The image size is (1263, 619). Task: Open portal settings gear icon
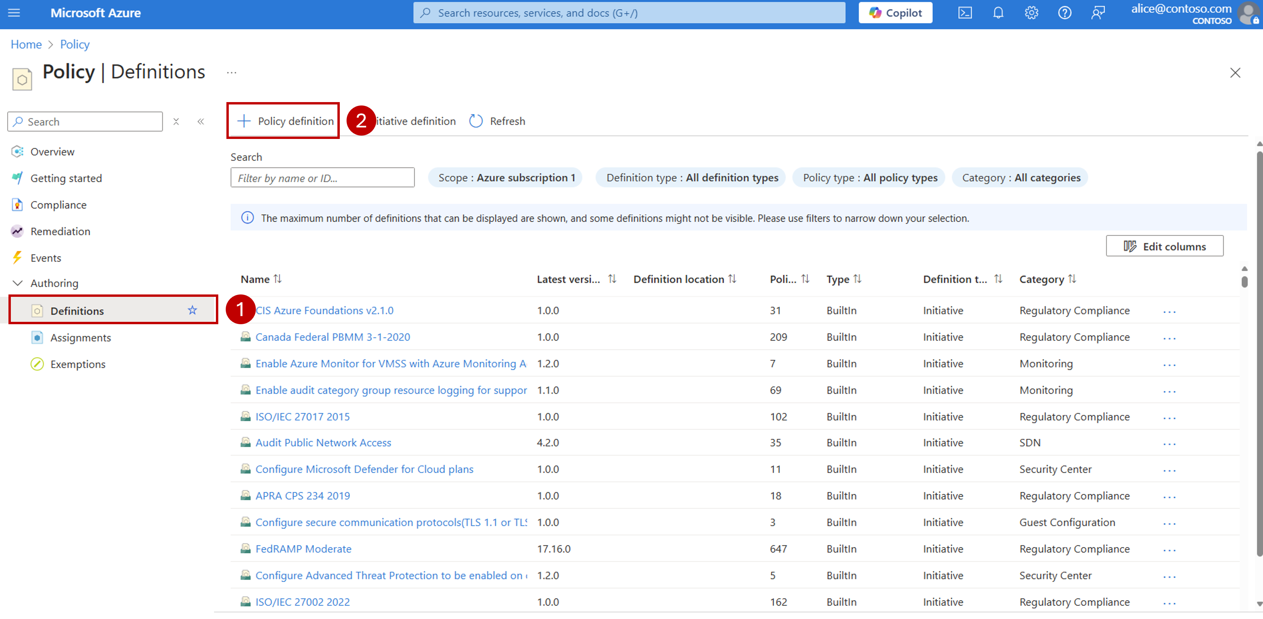1031,13
